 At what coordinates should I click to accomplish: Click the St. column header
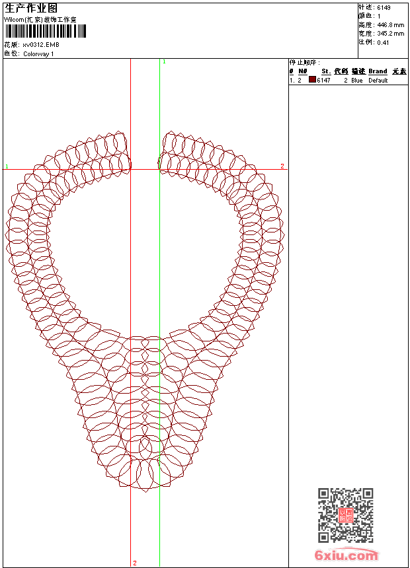click(325, 71)
